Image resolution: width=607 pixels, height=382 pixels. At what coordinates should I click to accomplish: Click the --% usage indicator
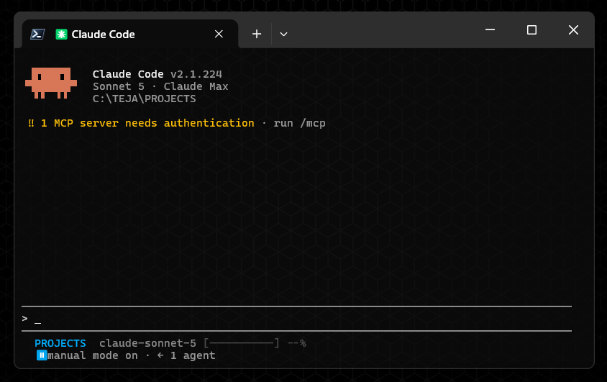[x=297, y=343]
